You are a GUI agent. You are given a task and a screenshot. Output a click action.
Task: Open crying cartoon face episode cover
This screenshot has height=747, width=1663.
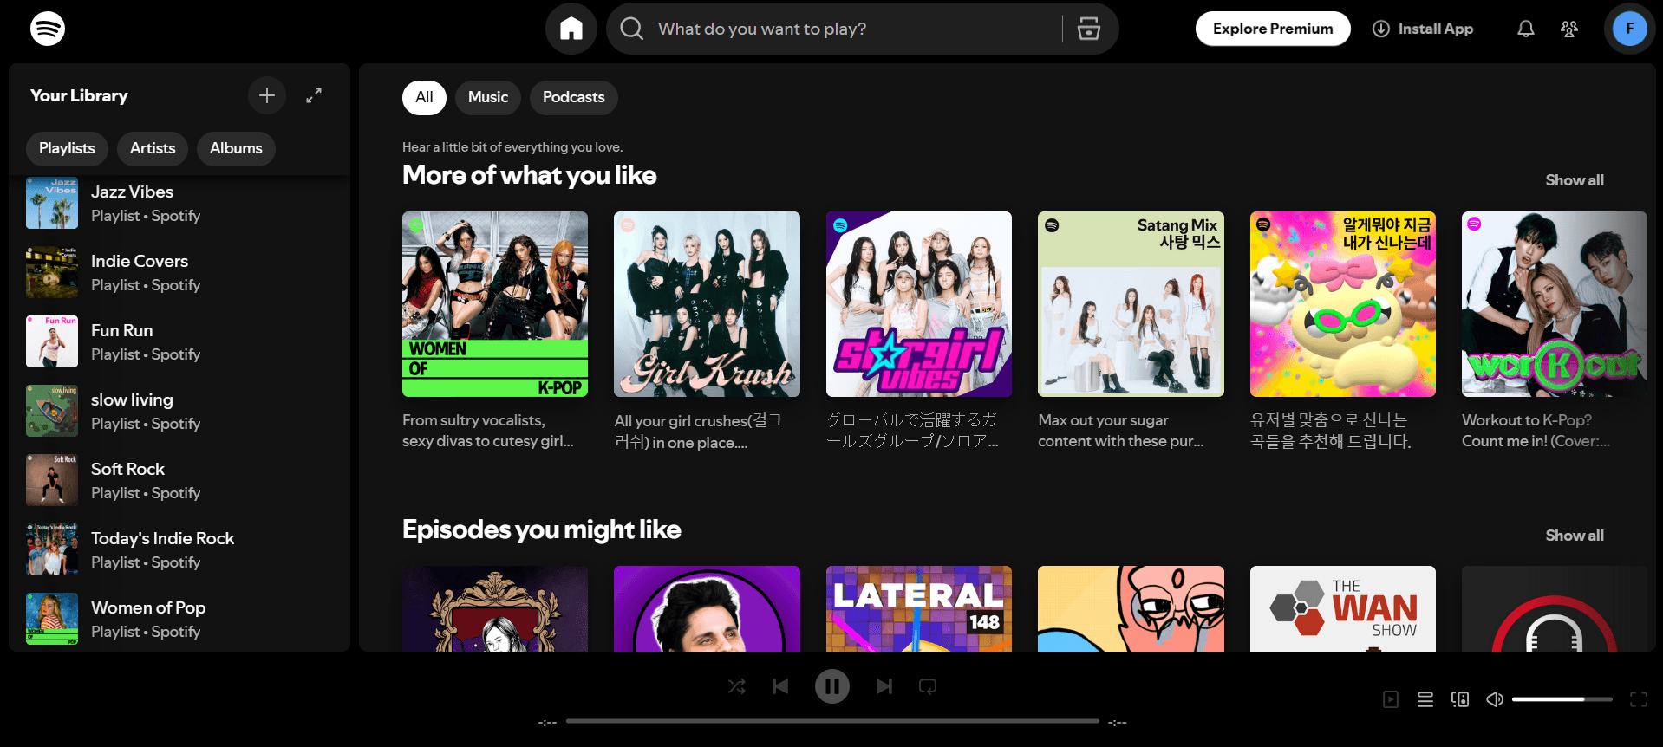pos(1131,608)
